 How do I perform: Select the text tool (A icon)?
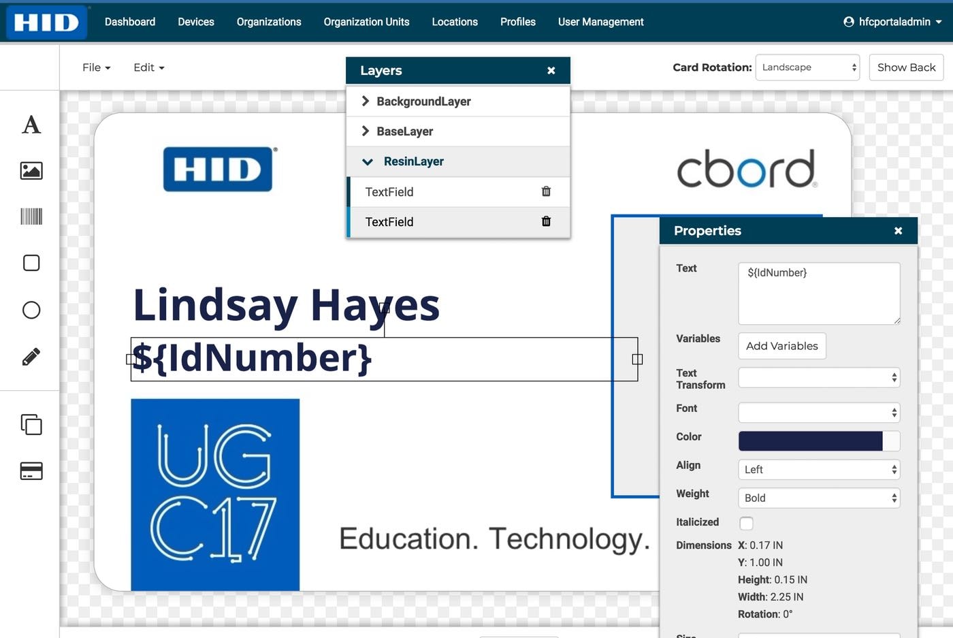(x=31, y=125)
